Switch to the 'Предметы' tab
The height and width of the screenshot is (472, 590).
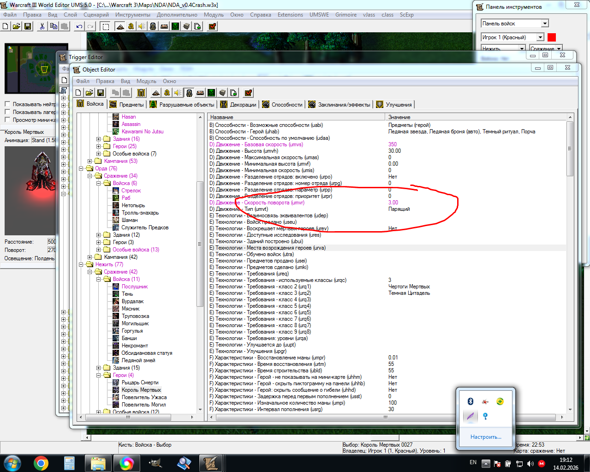tap(127, 105)
